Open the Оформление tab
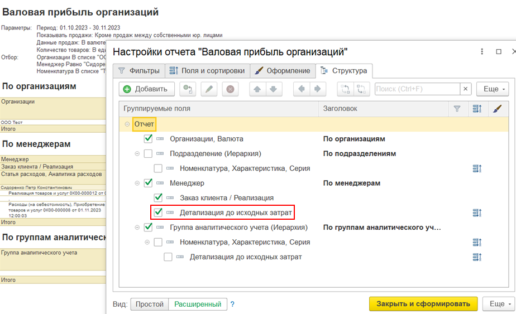 point(283,71)
